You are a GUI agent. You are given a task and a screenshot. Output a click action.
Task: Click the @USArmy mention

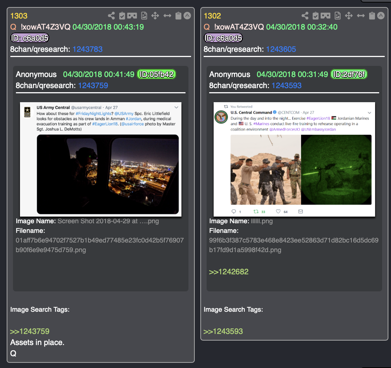[x=124, y=113]
